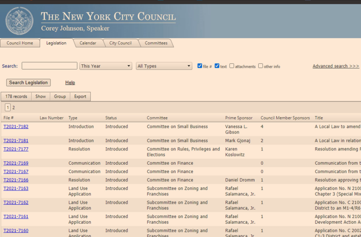Toggle the text checkbox

click(x=217, y=65)
